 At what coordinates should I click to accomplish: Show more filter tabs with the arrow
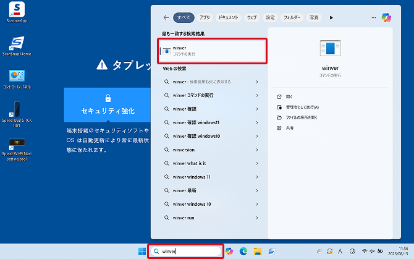pyautogui.click(x=331, y=18)
